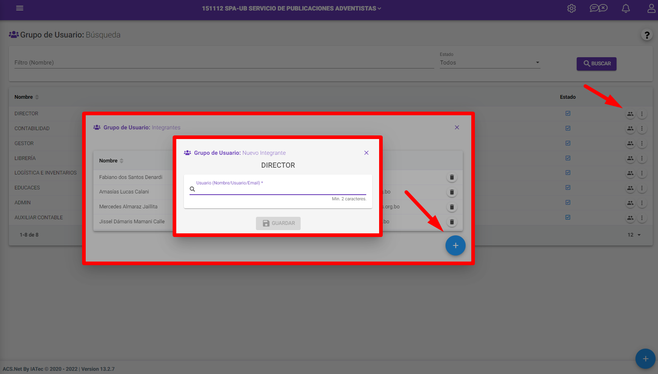Select EDUCACES group name
Image resolution: width=658 pixels, height=374 pixels.
pos(27,188)
